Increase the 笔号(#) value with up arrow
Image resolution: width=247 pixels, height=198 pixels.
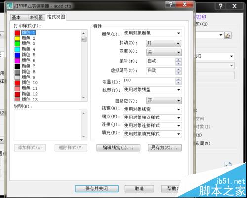click(x=179, y=60)
